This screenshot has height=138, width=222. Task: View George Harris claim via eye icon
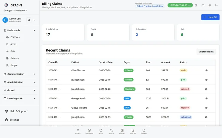206,98
